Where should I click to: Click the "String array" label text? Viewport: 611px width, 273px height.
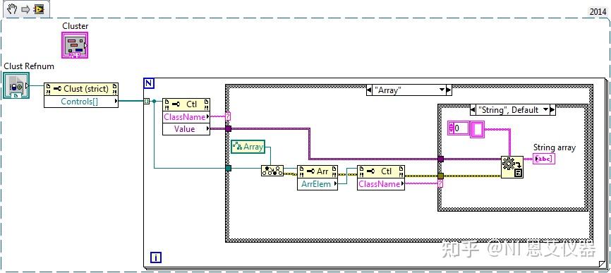click(554, 147)
